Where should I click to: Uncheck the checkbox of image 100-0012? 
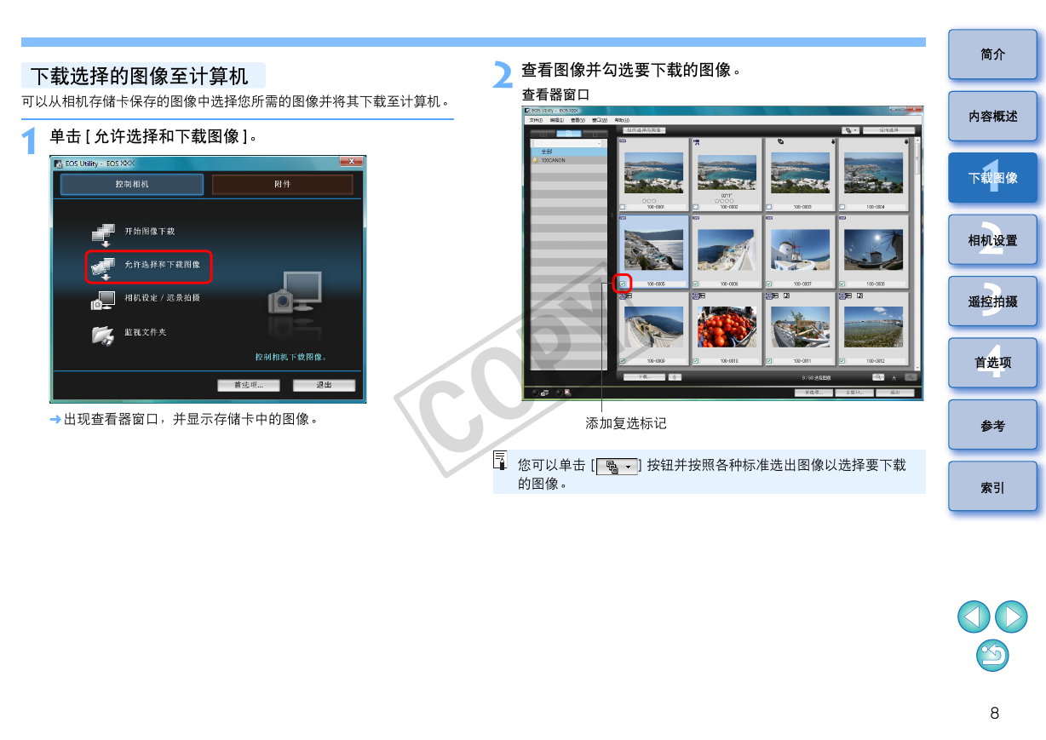coord(842,361)
